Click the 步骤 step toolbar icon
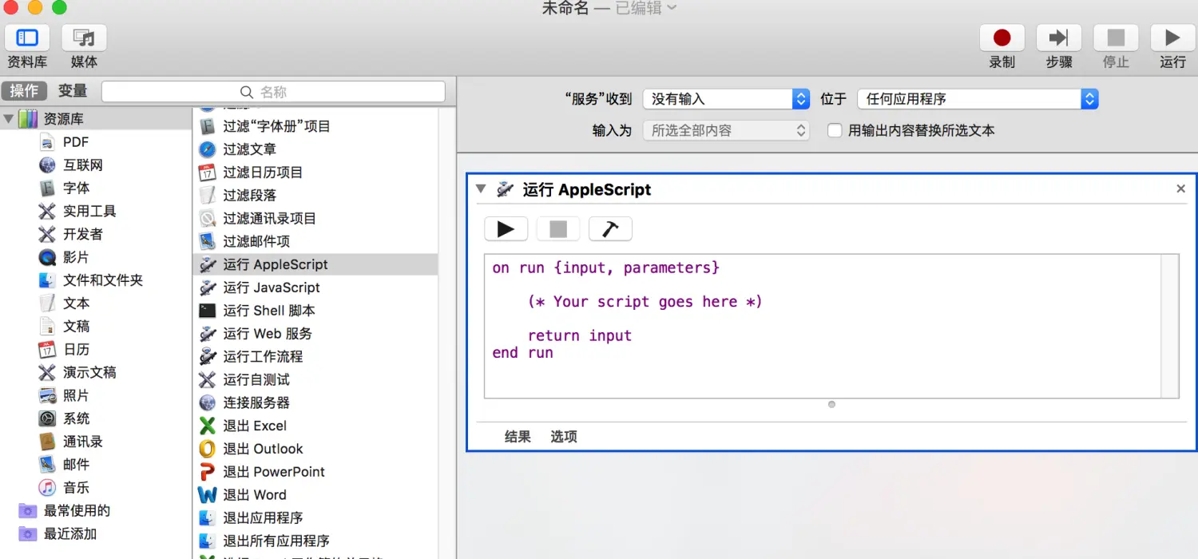The image size is (1198, 559). click(x=1059, y=38)
